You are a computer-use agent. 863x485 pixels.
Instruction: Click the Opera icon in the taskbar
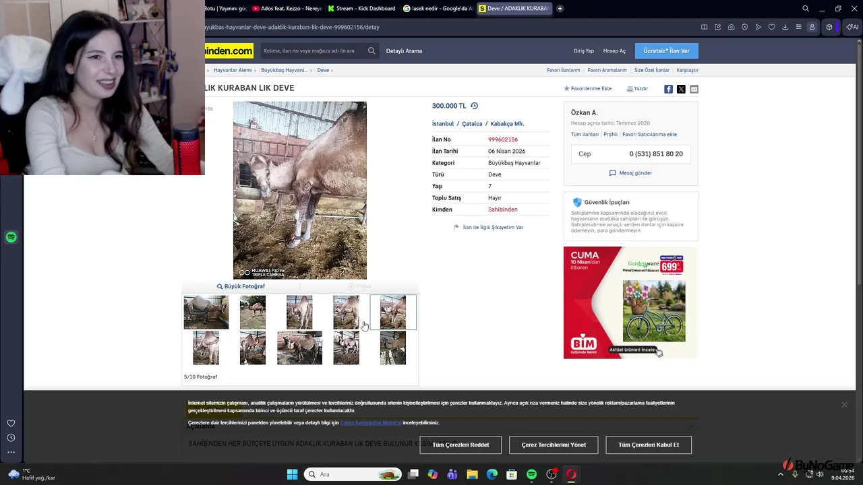[x=571, y=474]
